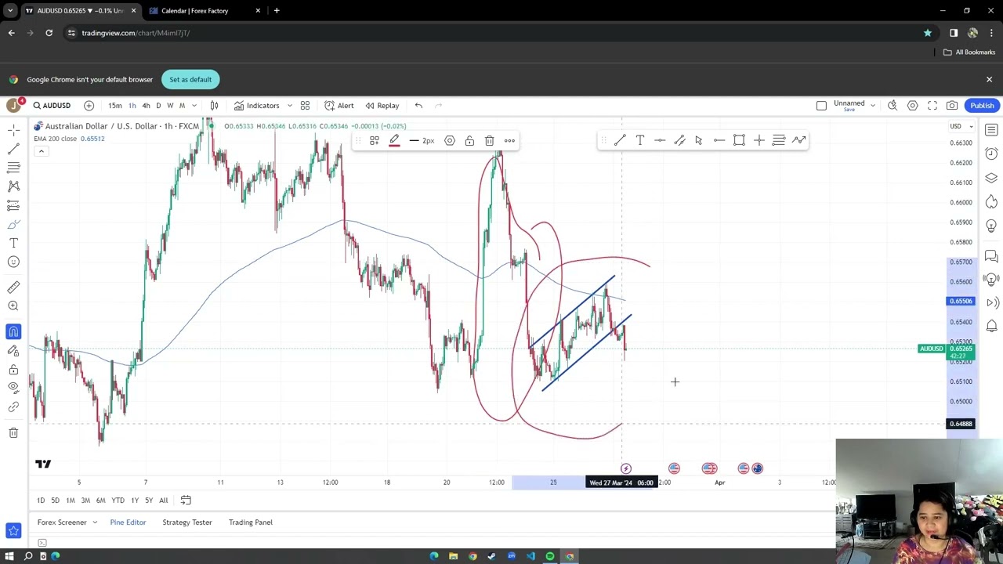The image size is (1003, 564).
Task: Delete selected drawing with trash icon
Action: click(489, 141)
